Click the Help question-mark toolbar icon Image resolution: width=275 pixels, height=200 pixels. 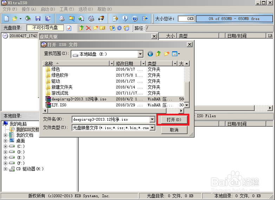(x=135, y=19)
